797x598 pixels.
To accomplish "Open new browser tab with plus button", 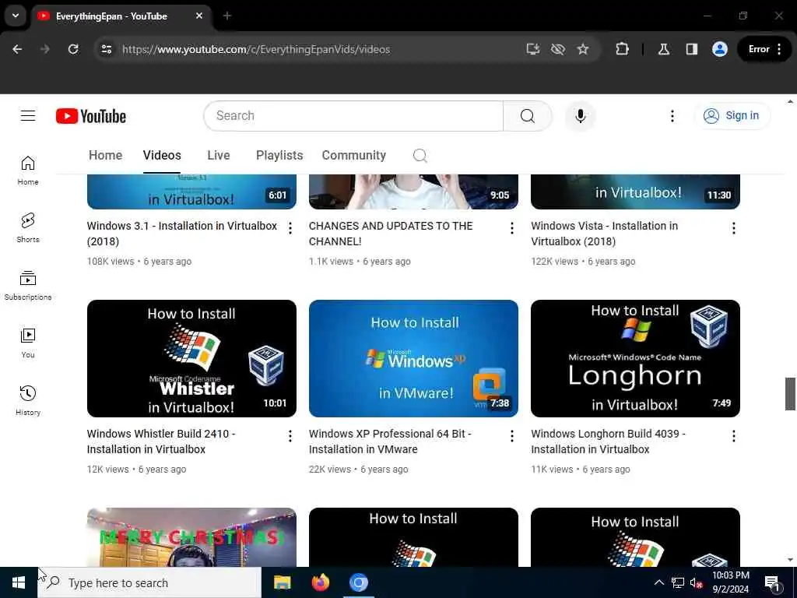I will (x=227, y=16).
